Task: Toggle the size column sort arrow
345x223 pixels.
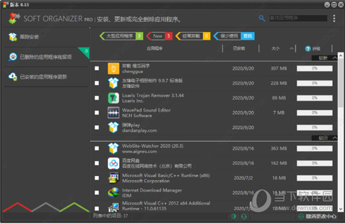Action: [x=292, y=49]
